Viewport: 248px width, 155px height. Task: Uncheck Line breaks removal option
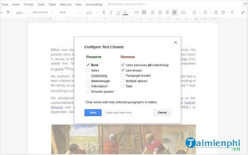(x=123, y=70)
